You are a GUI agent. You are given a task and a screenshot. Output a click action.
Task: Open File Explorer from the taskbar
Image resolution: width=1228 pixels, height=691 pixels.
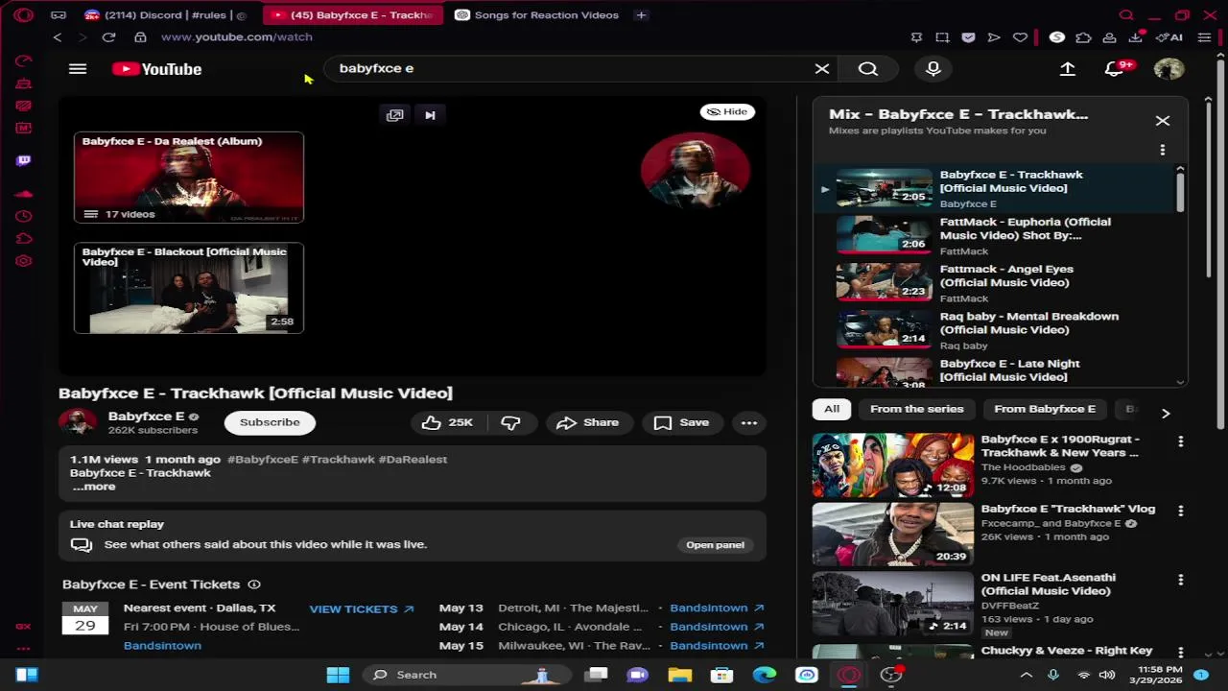(x=679, y=675)
